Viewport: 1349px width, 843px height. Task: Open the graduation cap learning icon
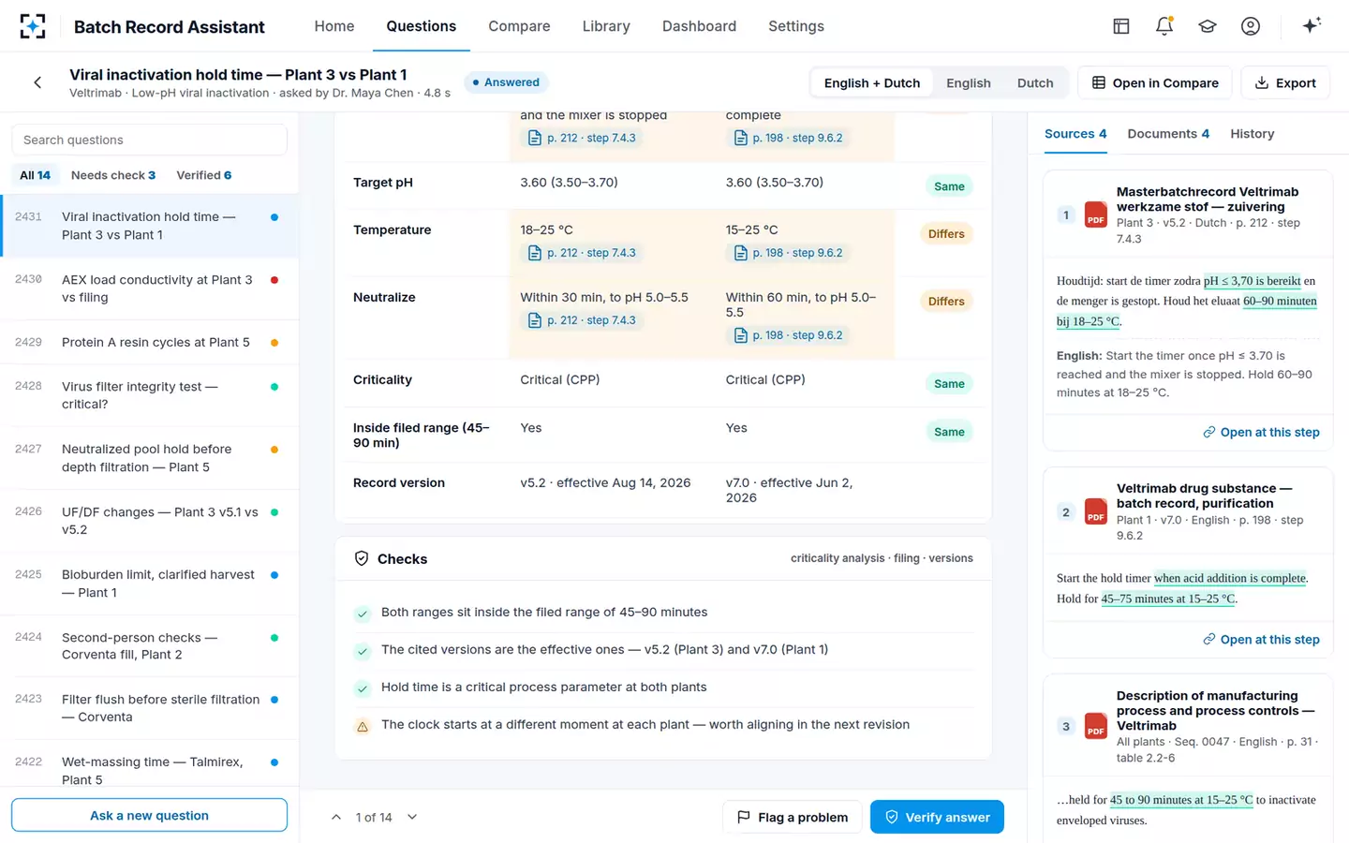click(1208, 26)
